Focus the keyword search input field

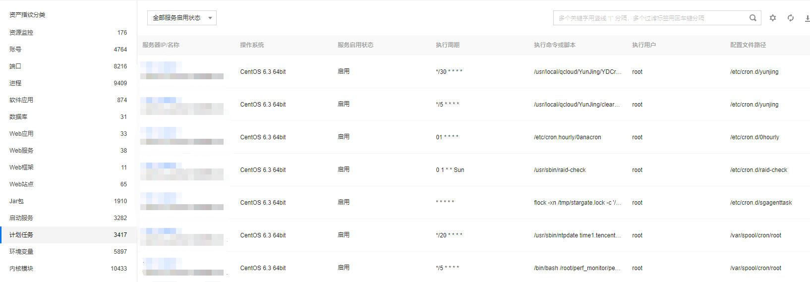click(x=649, y=18)
